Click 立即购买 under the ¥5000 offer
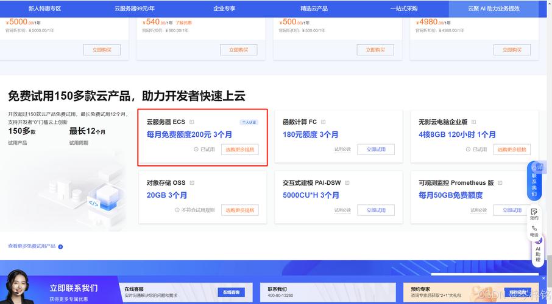The image size is (552, 304). [102, 50]
